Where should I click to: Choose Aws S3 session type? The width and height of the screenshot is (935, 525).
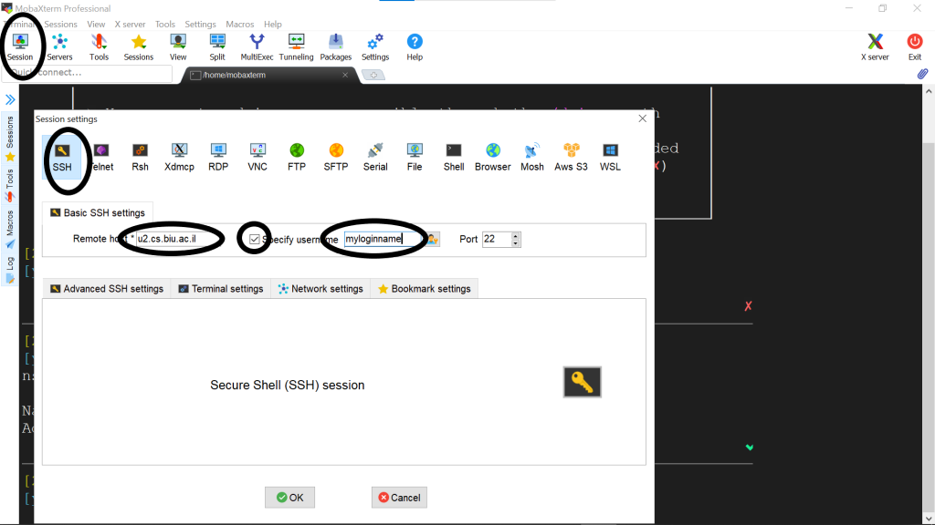coord(572,157)
